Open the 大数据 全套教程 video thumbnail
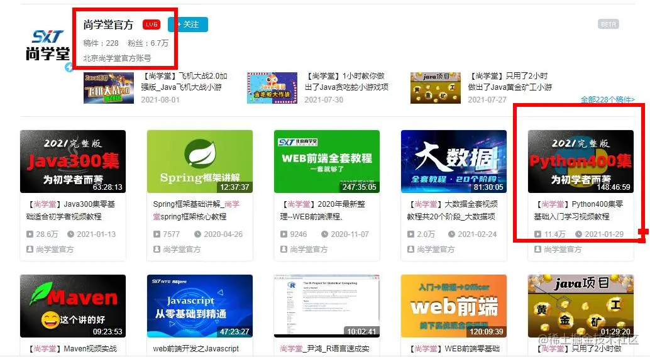Screen dimensions: 650x357 [454, 162]
